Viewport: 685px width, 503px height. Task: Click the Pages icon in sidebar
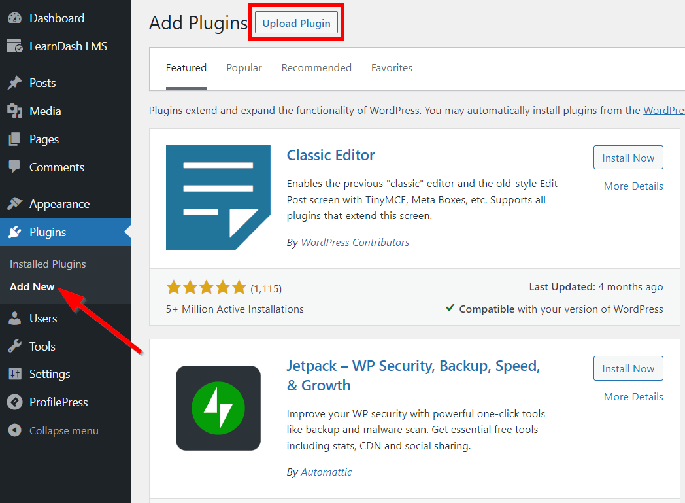tap(14, 139)
